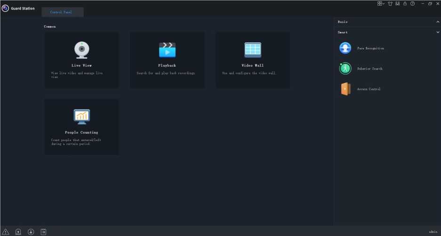Viewport: 441px width, 236px height.
Task: Lock the client with the padlock icon
Action: click(x=405, y=4)
